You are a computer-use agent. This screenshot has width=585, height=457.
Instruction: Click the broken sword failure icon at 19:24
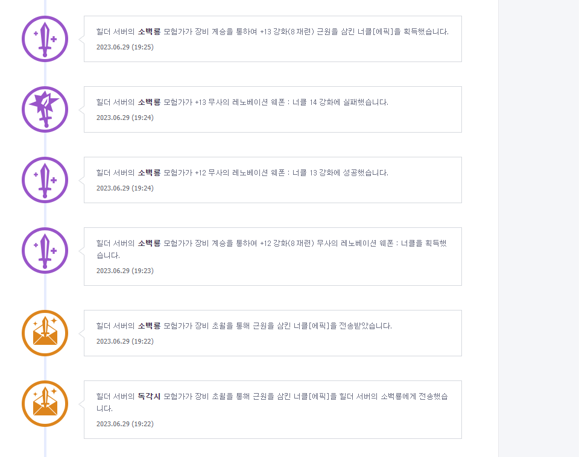point(45,109)
